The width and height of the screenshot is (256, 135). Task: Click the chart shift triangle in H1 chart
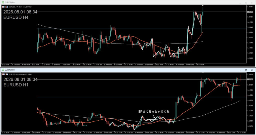point(203,73)
